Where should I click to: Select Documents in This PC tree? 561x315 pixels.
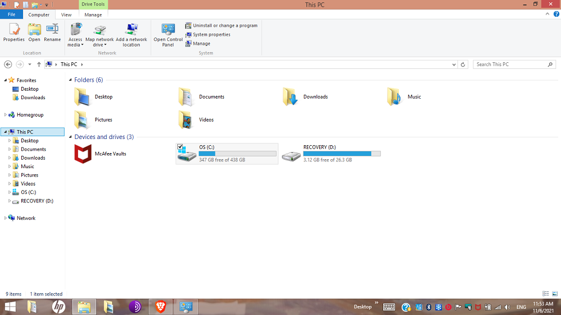[x=29, y=149]
